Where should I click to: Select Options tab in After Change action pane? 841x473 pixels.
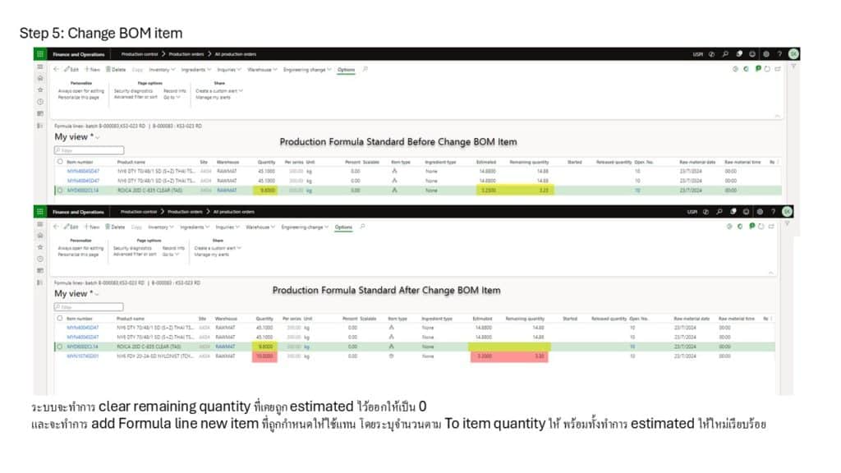tap(343, 227)
